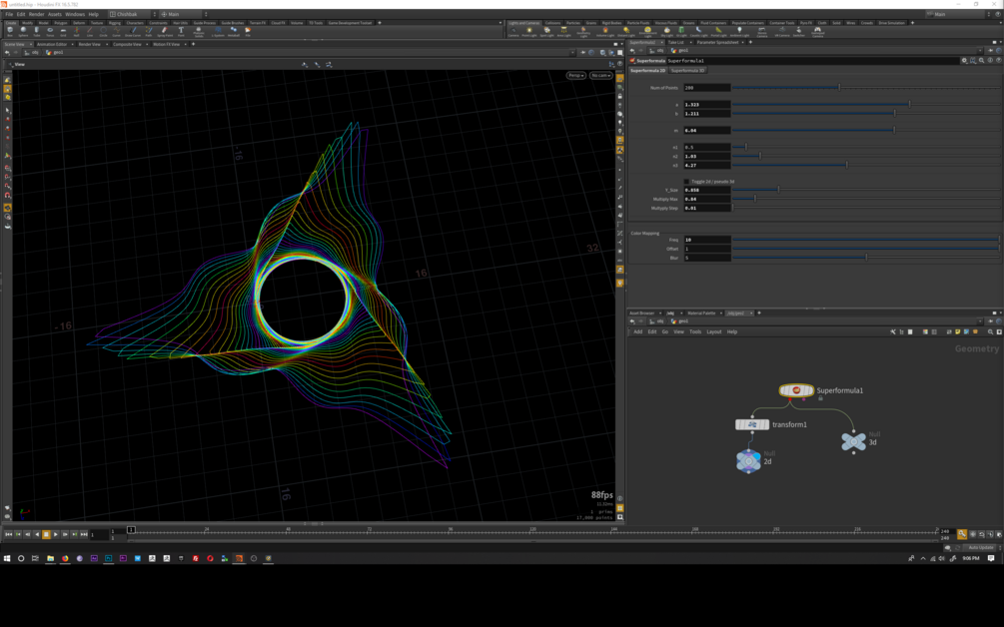Open the Render menu
Viewport: 1004px width, 627px height.
click(36, 14)
